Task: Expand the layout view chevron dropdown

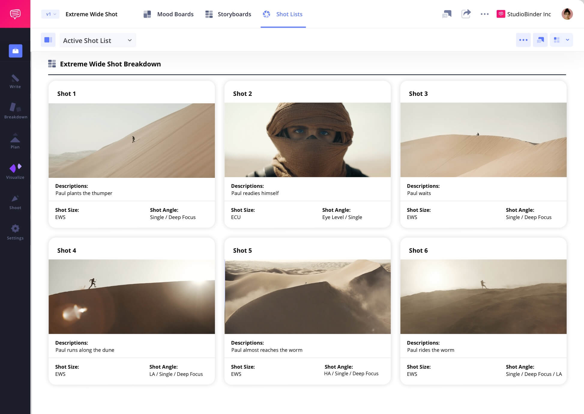Action: point(567,40)
